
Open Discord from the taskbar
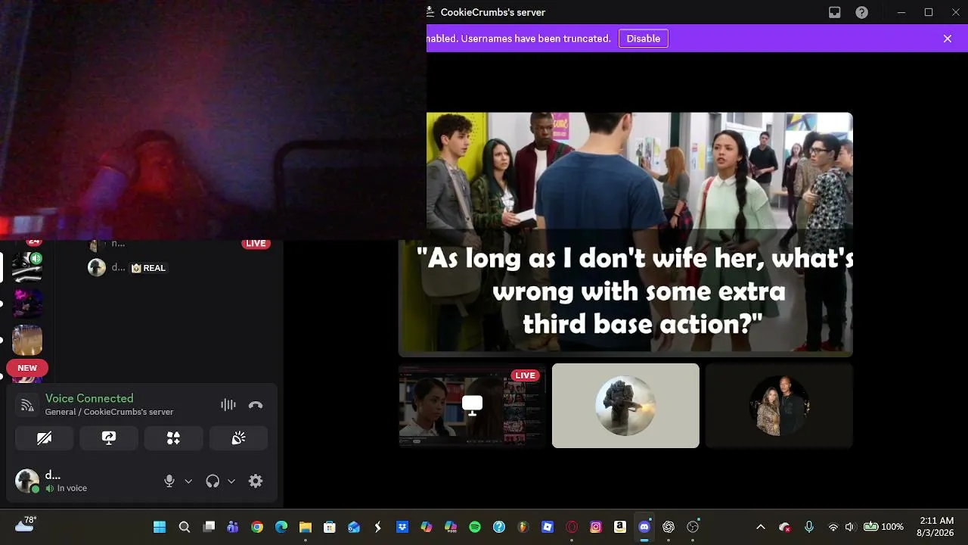tap(644, 527)
